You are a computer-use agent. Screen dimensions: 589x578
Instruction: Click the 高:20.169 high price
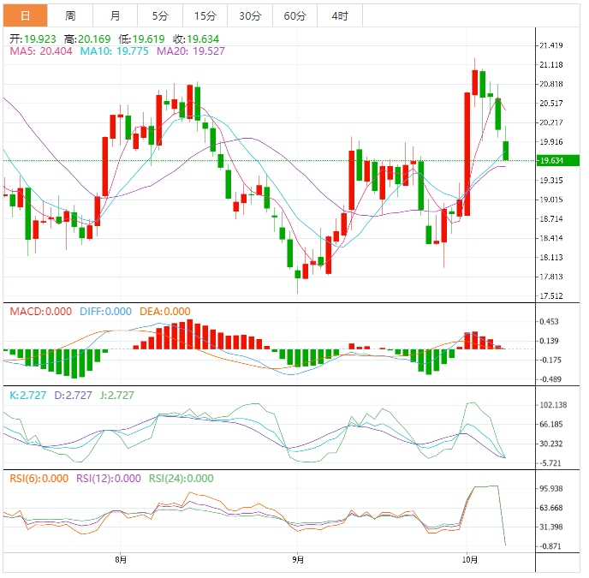(x=87, y=39)
